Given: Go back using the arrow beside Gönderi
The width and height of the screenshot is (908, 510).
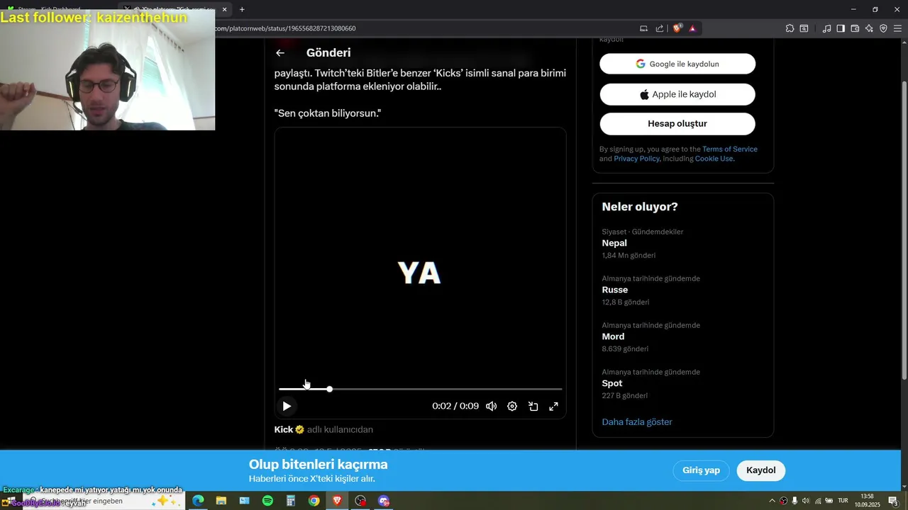Looking at the screenshot, I should tap(280, 52).
